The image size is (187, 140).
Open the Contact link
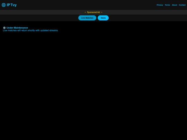coord(182,5)
